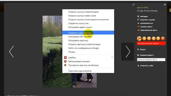Select Открыть ссылку в новом окне
The image size is (171, 96).
coord(88,16)
